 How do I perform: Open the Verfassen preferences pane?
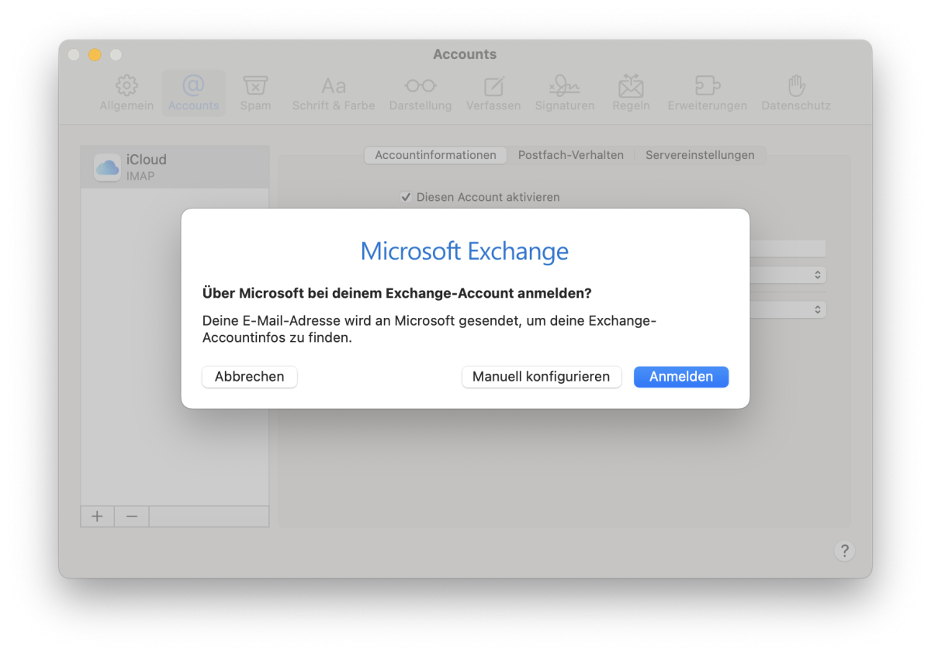493,93
